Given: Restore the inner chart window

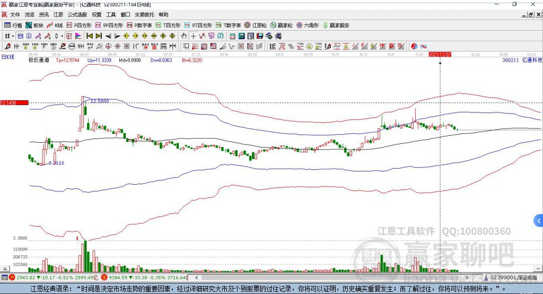Looking at the screenshot, I should [531, 14].
